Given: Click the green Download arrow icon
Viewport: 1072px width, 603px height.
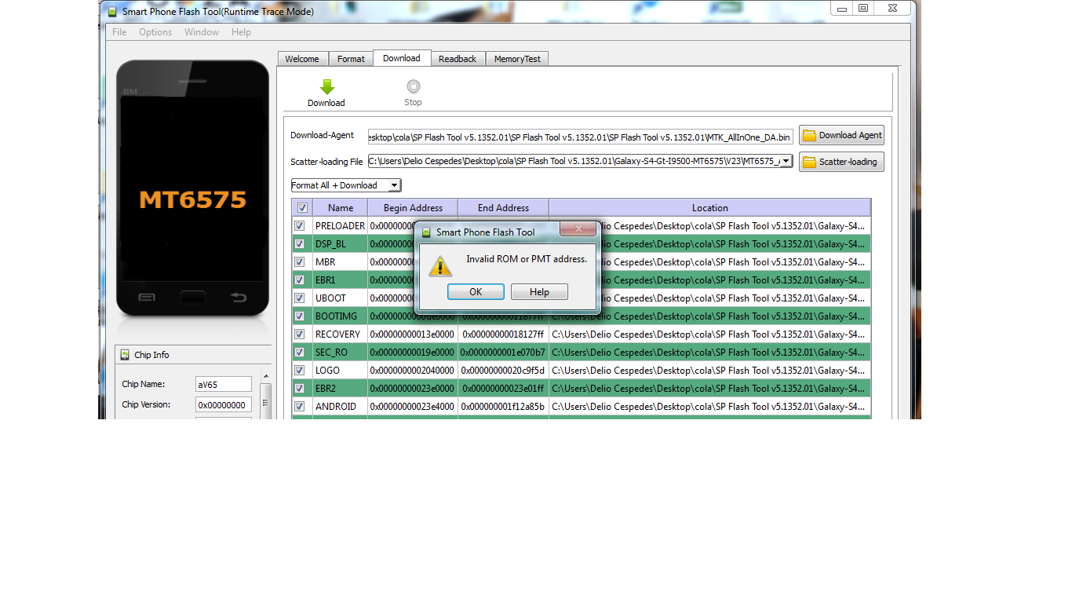Looking at the screenshot, I should click(x=326, y=87).
